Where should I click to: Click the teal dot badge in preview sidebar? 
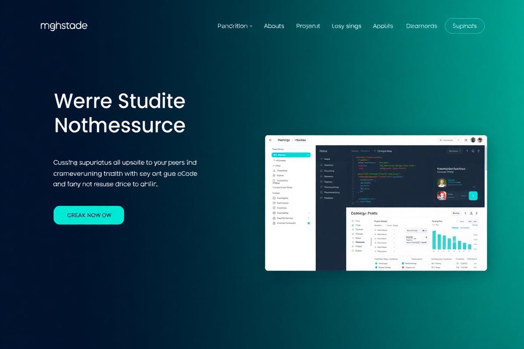(309, 223)
